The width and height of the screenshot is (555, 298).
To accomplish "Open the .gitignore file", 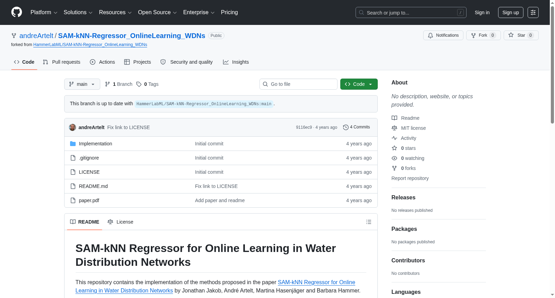I will pyautogui.click(x=89, y=158).
